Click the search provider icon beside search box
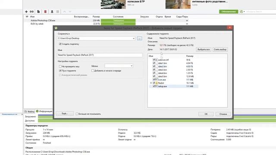The image size is (276, 155). click(x=241, y=12)
